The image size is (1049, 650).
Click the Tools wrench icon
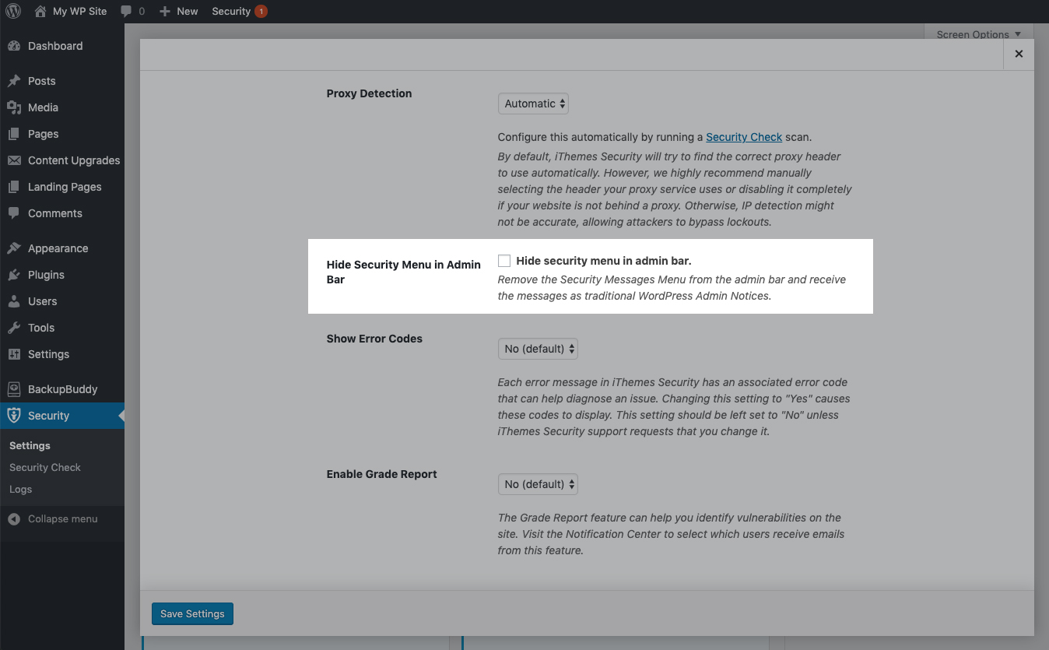[x=14, y=328]
